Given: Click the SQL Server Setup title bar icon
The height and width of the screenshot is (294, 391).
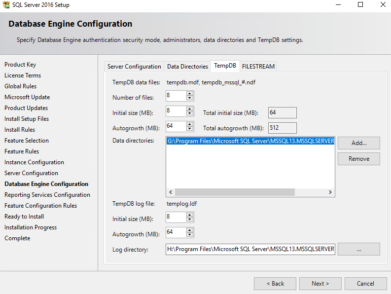Looking at the screenshot, I should [6, 4].
